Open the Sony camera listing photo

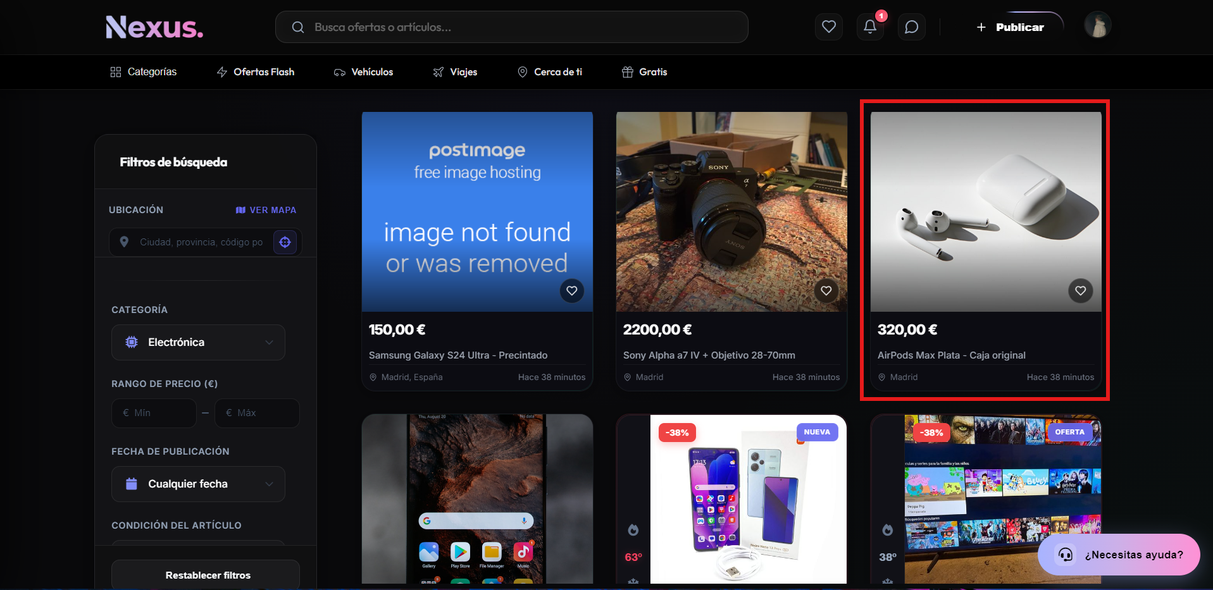(x=731, y=212)
